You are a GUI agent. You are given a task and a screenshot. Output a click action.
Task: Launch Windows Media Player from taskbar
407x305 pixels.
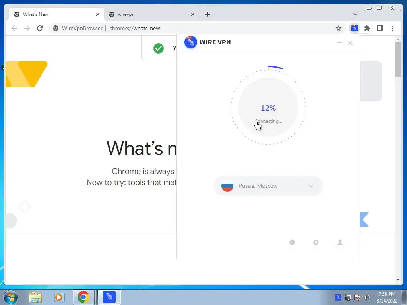59,297
